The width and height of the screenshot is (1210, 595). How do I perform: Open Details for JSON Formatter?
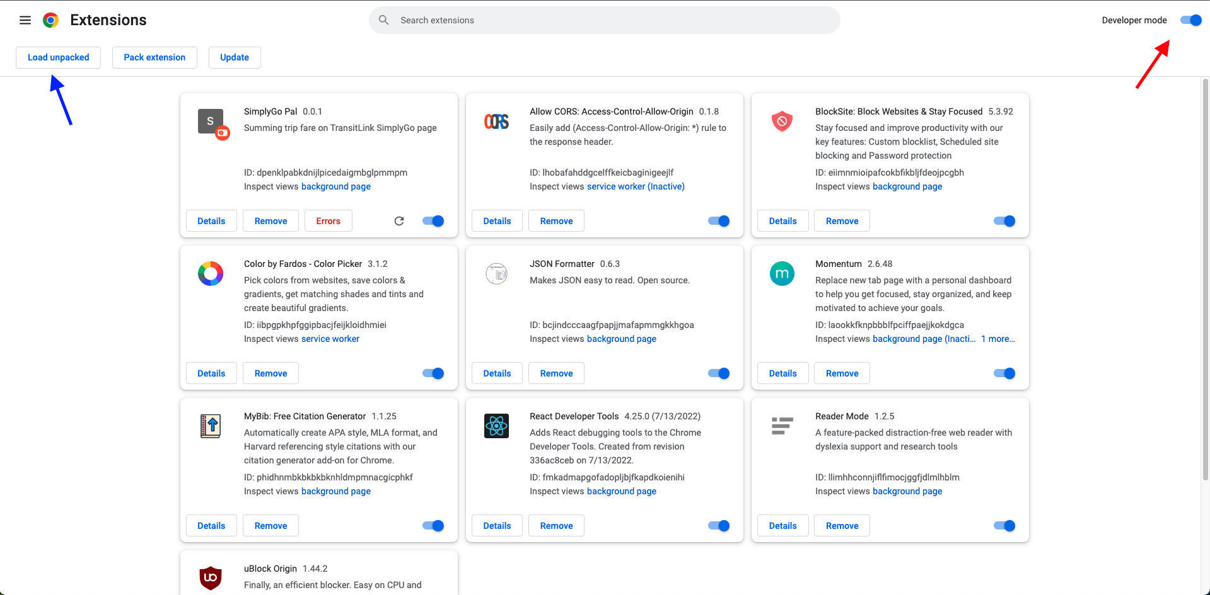pyautogui.click(x=497, y=373)
